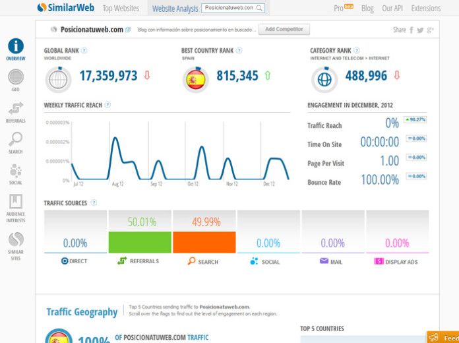Image resolution: width=459 pixels, height=343 pixels.
Task: Switch to the Top Websites tab
Action: pyautogui.click(x=121, y=9)
